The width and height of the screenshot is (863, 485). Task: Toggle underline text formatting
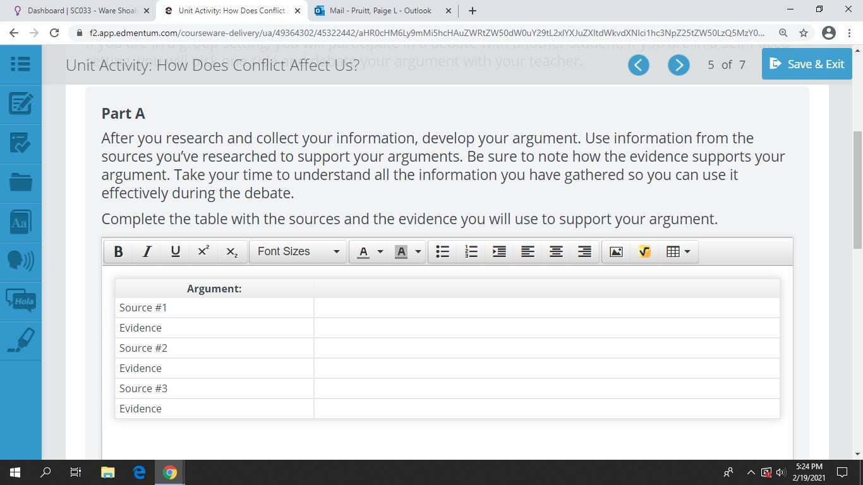coord(175,251)
